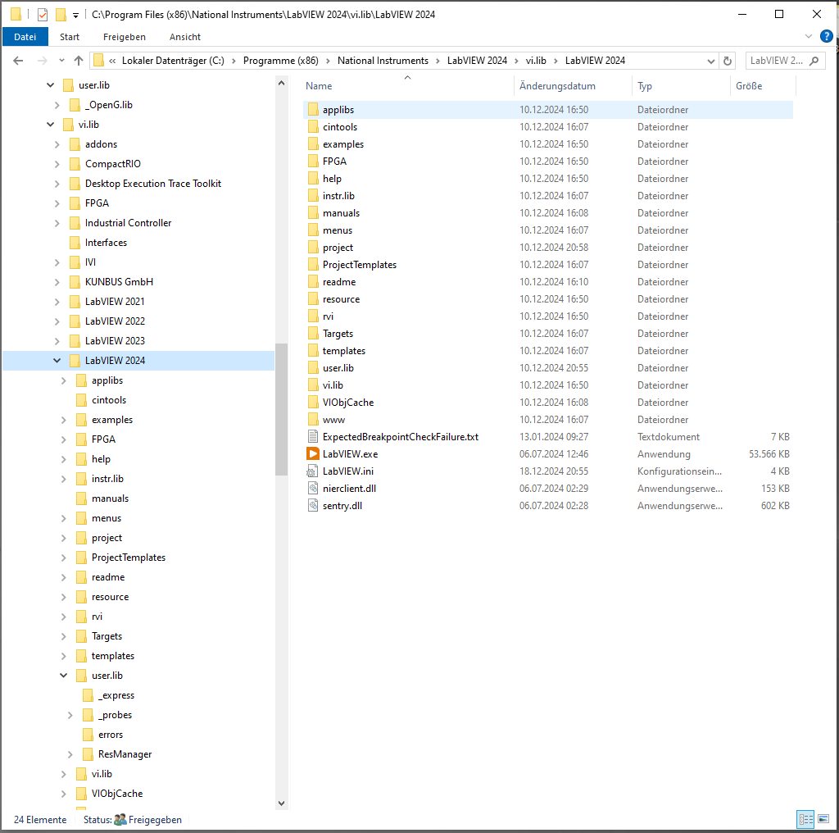Open the recent locations dropdown arrow
Image resolution: width=839 pixels, height=833 pixels.
61,61
